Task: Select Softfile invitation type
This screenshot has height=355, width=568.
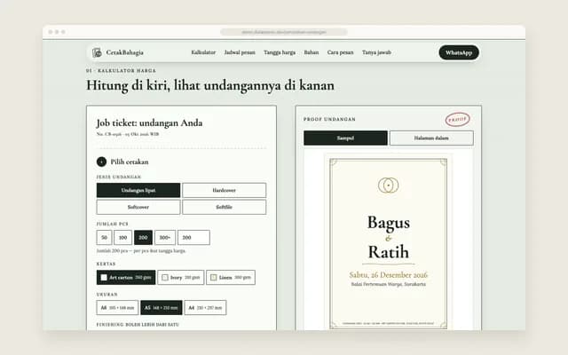Action: [x=224, y=207]
